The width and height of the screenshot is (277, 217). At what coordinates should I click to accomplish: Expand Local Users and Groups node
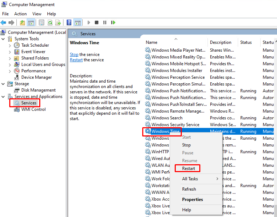pos(10,65)
